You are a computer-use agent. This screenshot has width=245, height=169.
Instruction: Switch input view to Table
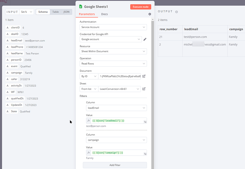pos(55,12)
